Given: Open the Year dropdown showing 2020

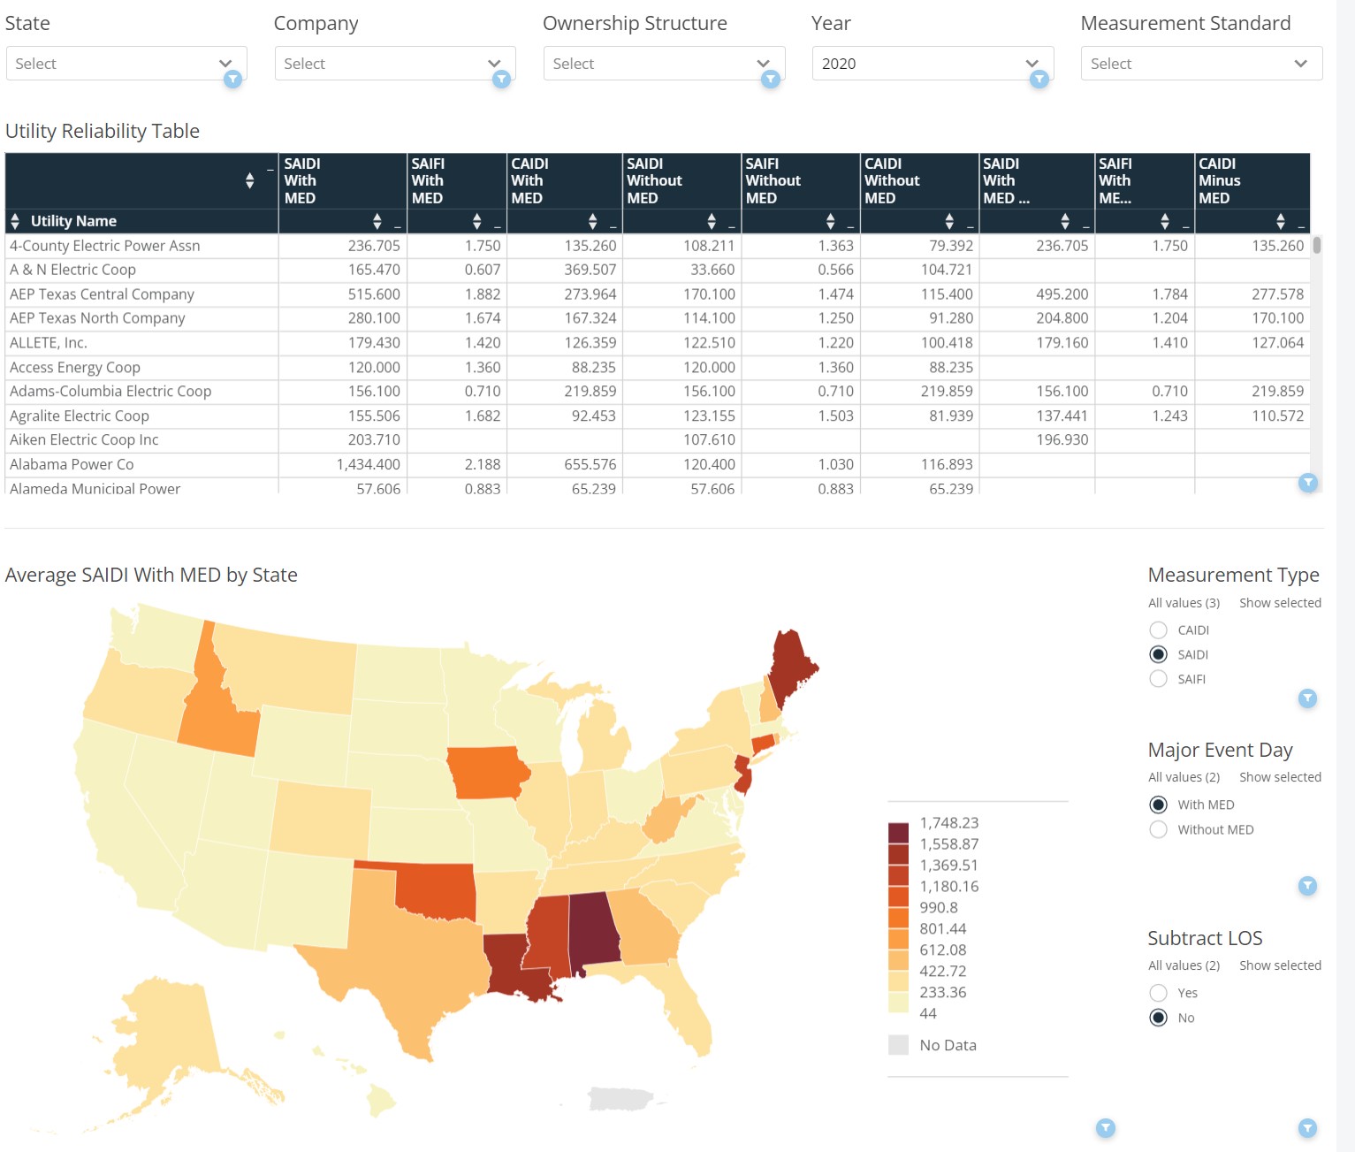Looking at the screenshot, I should pyautogui.click(x=933, y=64).
